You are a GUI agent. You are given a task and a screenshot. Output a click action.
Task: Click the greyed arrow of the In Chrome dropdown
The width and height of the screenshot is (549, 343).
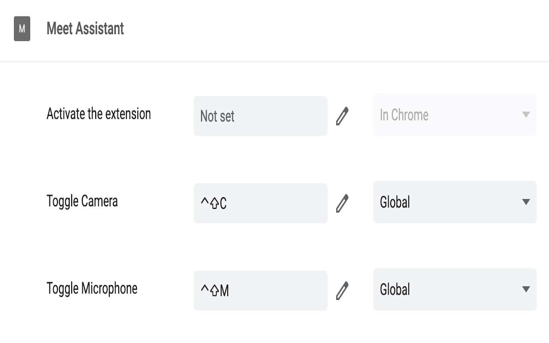click(526, 115)
